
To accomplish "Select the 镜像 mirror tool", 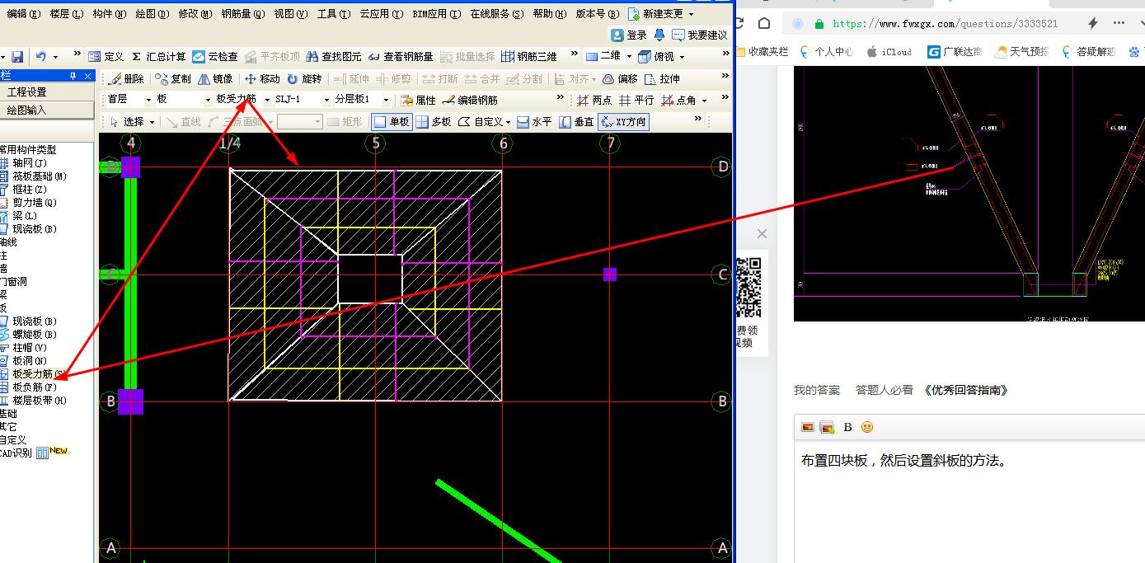I will pos(215,79).
